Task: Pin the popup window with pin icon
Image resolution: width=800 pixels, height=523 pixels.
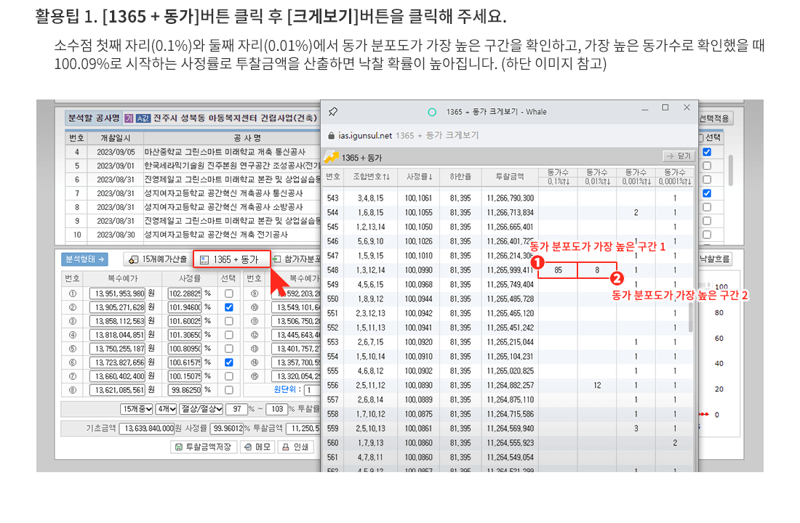Action: (x=333, y=111)
